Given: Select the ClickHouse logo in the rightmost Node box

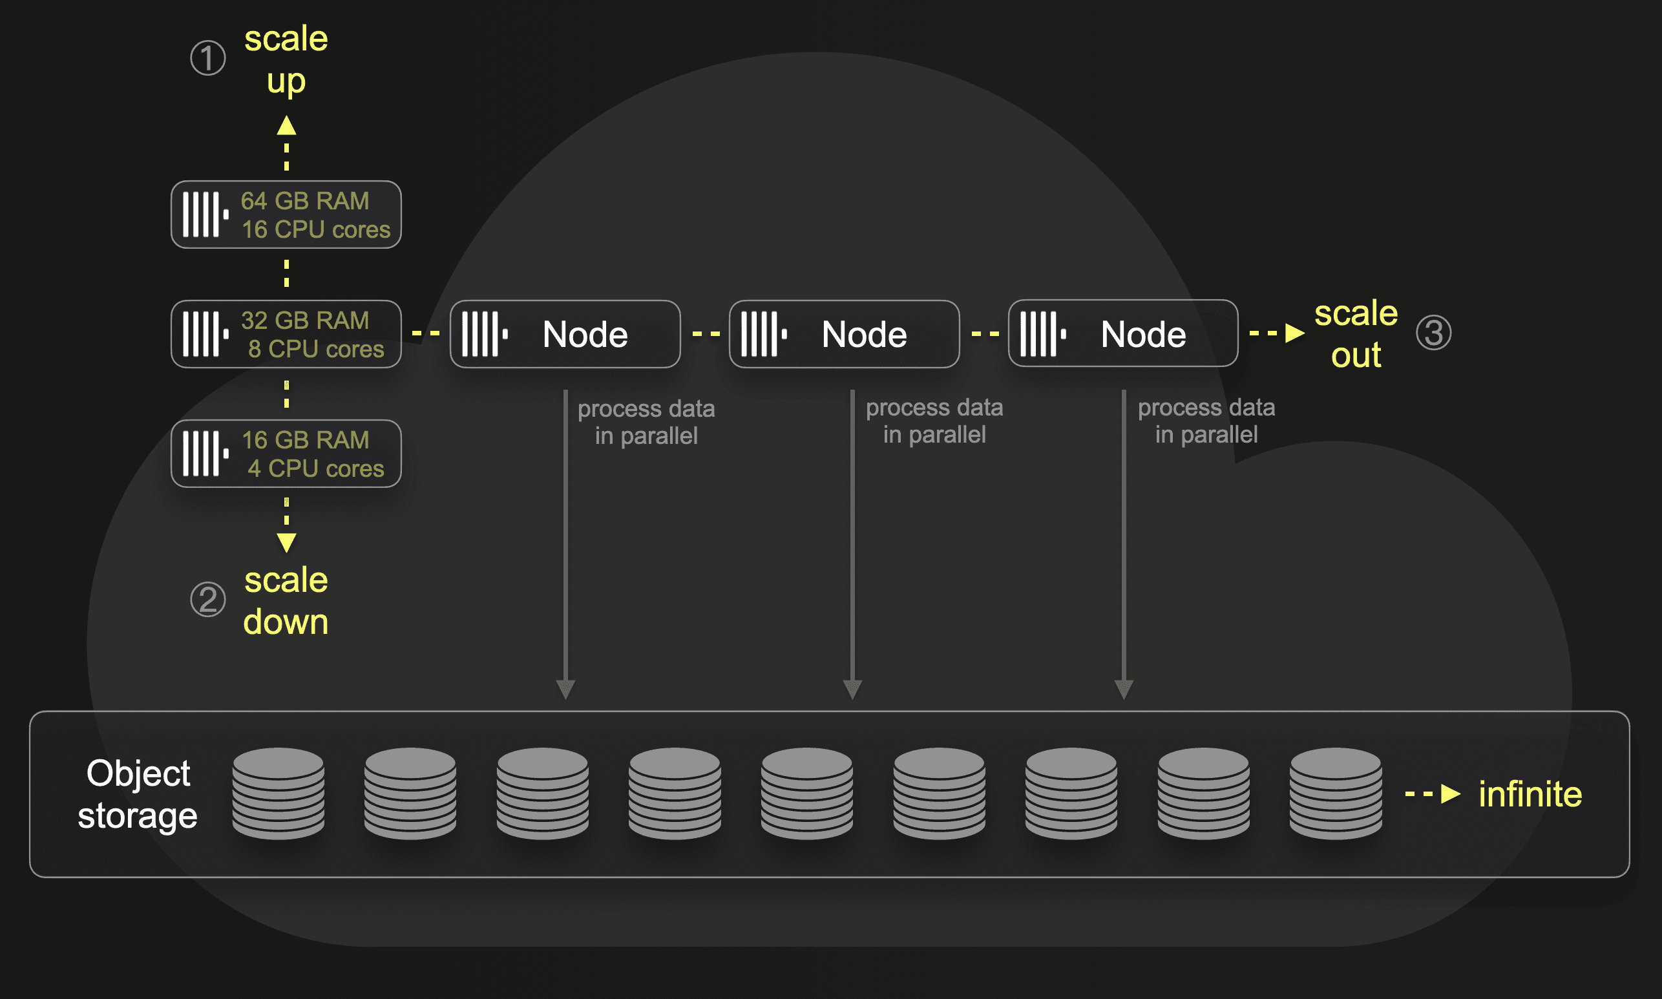Looking at the screenshot, I should (x=1043, y=333).
